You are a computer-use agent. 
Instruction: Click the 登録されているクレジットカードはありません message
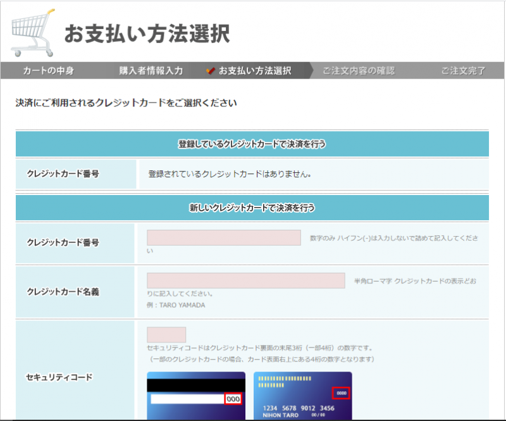pos(230,173)
